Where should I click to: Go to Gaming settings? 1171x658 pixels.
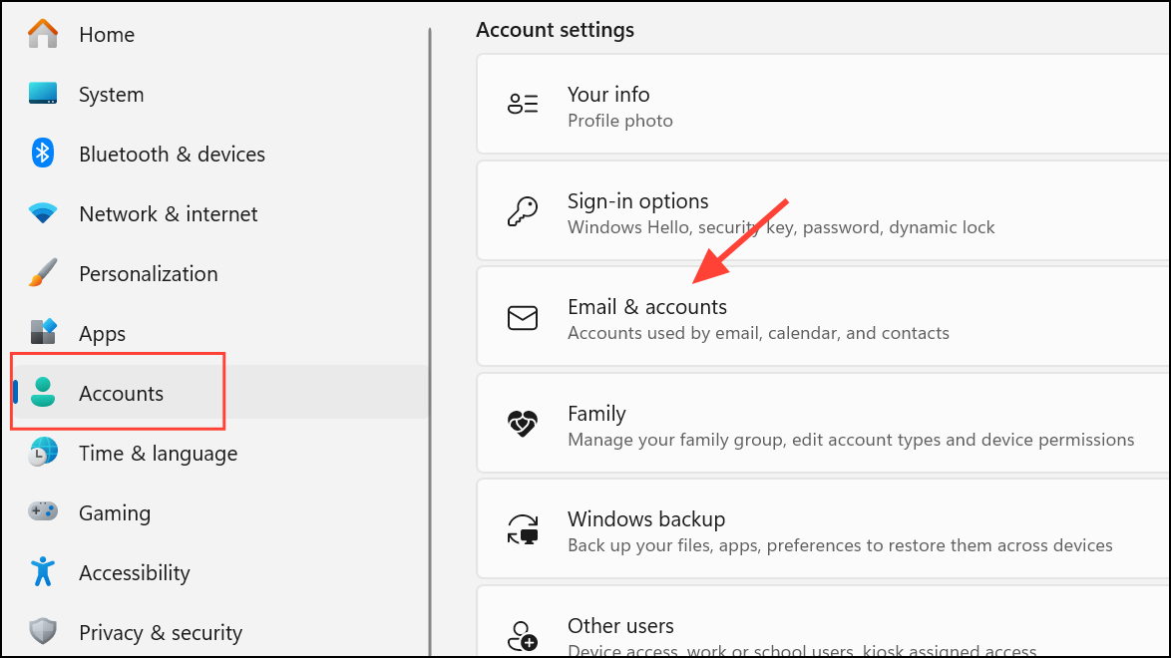115,513
